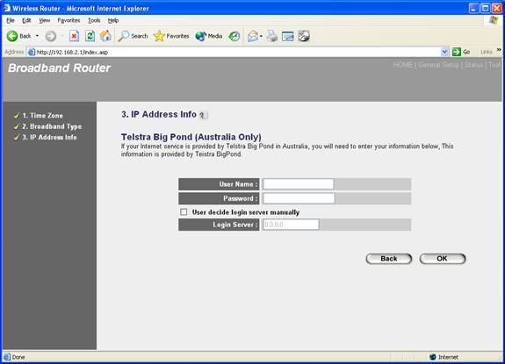Screen dimensions: 505x364
Task: Stop loading with the Stop icon
Action: pyautogui.click(x=75, y=36)
